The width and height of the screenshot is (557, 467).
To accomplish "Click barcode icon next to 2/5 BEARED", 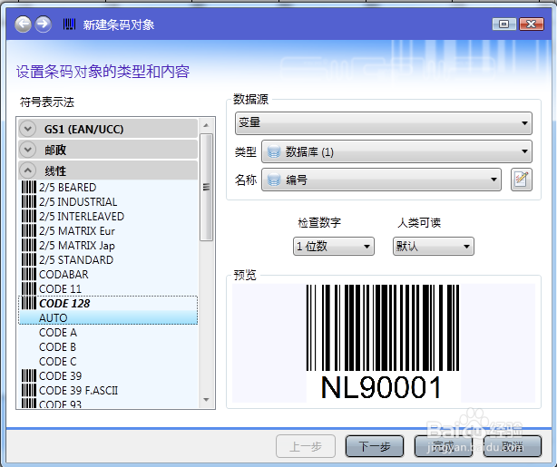I will 29,187.
